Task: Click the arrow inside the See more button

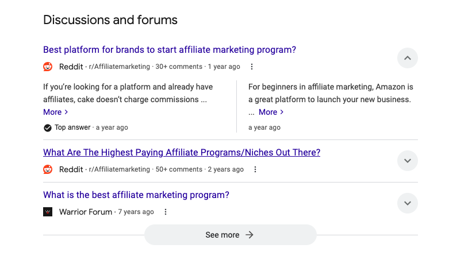Action: point(250,235)
